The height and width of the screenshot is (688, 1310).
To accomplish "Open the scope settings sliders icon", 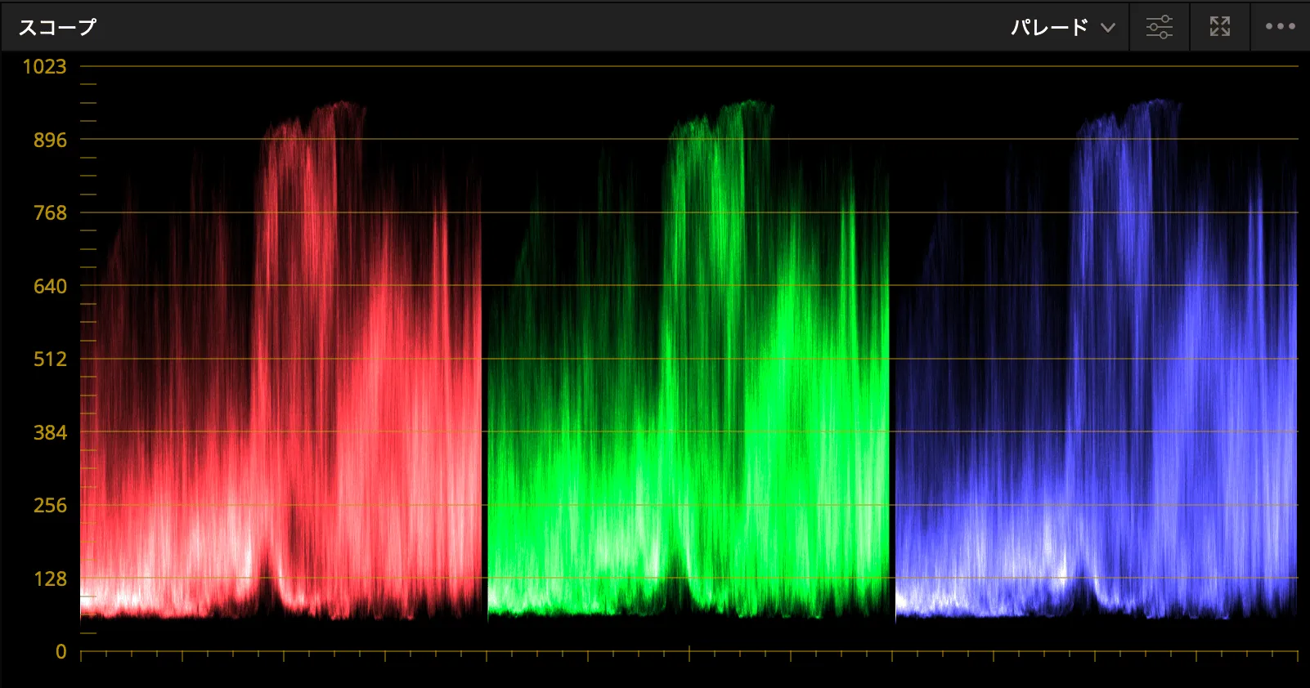I will (1159, 27).
